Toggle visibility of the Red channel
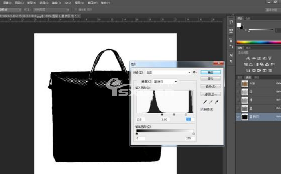Screen dimensions: 281x174 238,92
